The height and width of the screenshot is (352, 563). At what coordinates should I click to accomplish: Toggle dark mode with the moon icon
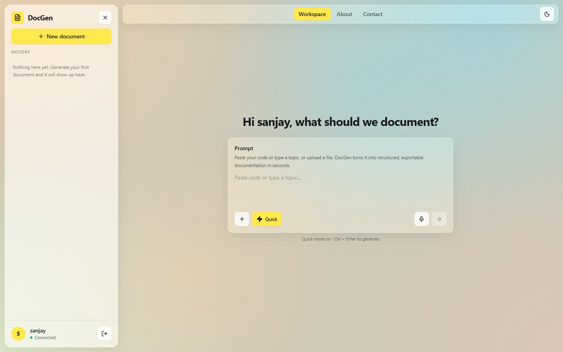tap(547, 14)
